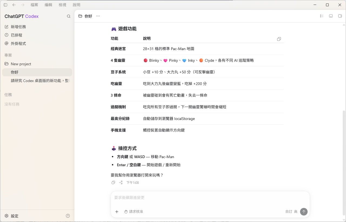
Task: Toggle the right side panel in the header
Action: (x=340, y=16)
